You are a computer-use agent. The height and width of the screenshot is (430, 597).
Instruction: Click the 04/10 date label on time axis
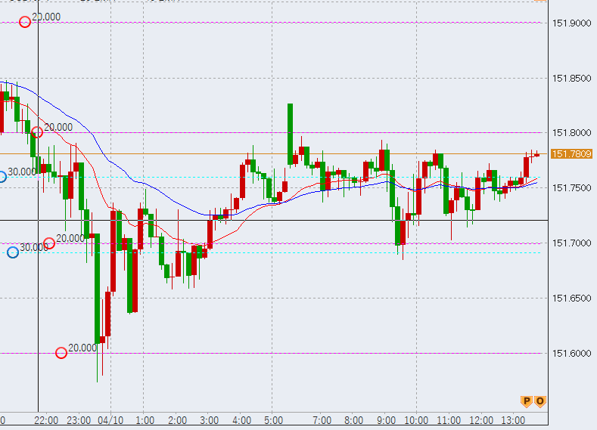[x=110, y=419]
